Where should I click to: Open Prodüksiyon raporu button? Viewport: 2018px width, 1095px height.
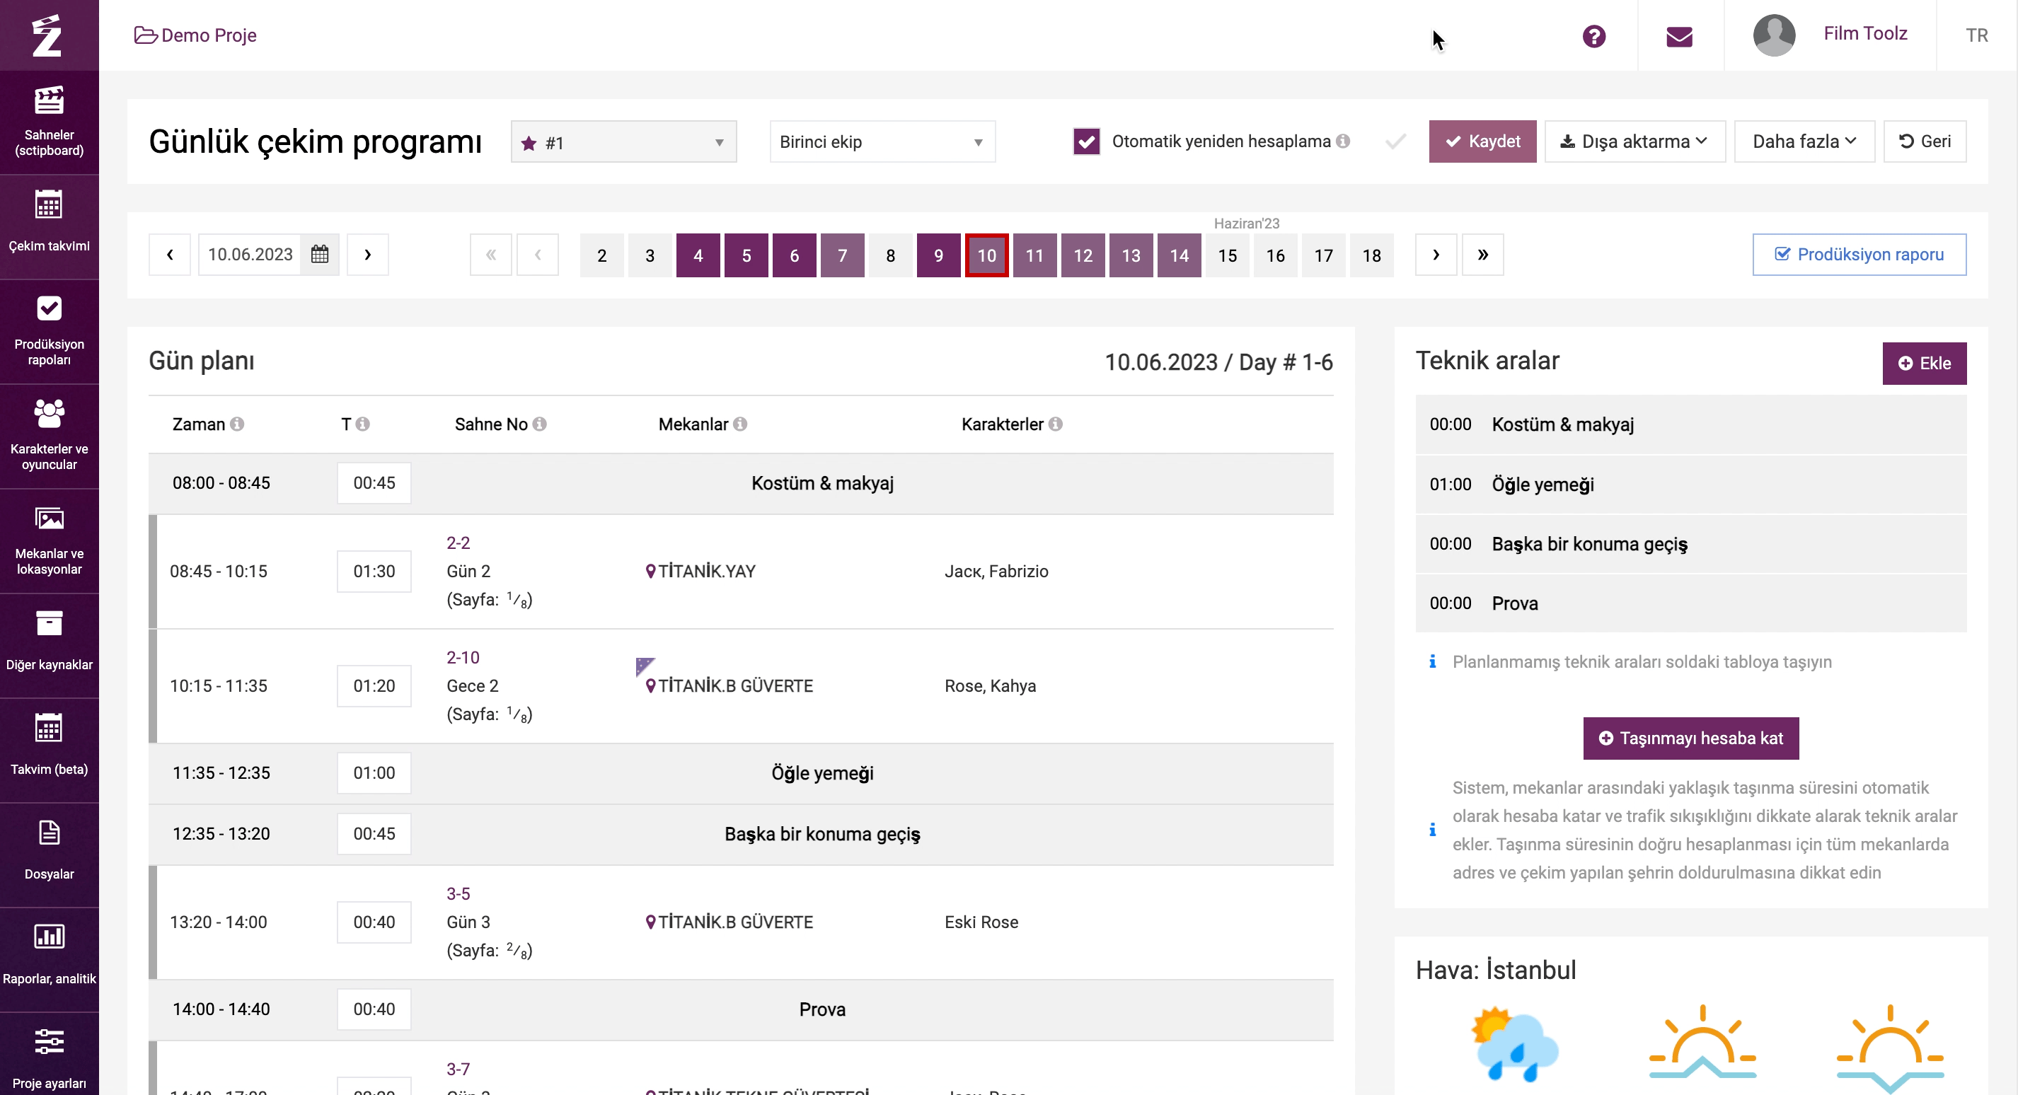[x=1859, y=254]
